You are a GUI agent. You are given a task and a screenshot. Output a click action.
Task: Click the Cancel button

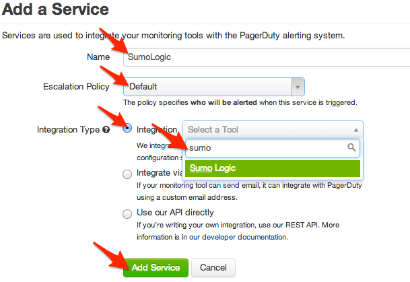point(213,267)
